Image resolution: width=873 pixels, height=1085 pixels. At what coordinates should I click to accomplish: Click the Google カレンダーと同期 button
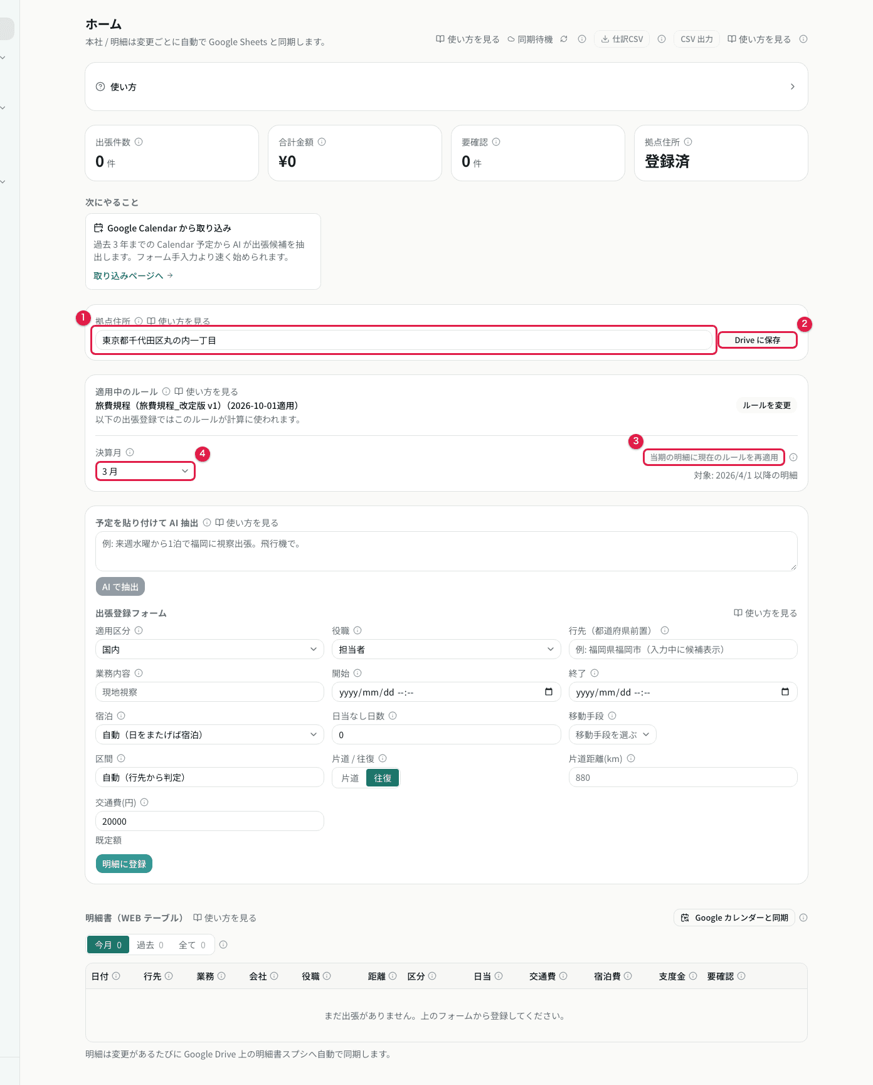click(734, 918)
